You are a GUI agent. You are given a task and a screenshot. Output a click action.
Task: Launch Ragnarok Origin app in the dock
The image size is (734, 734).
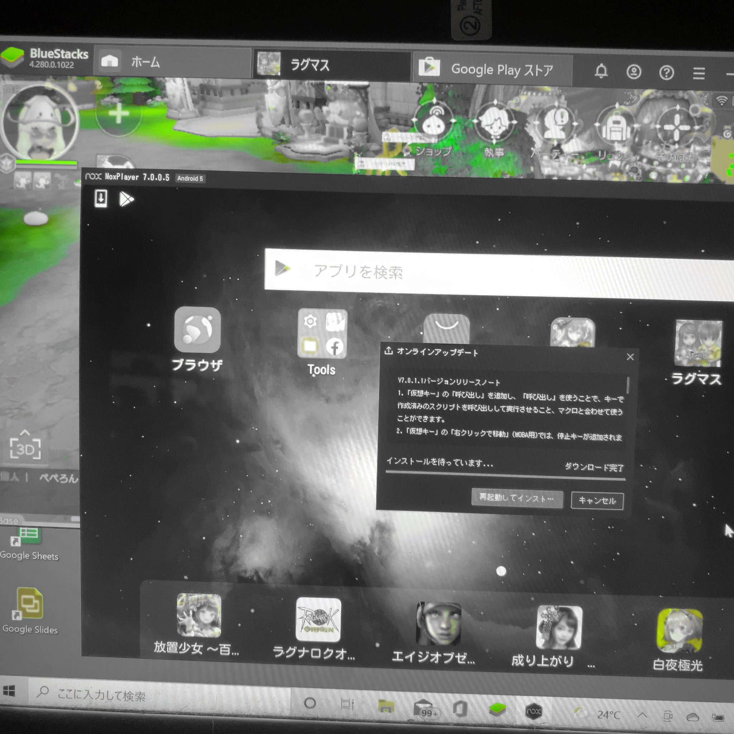tap(318, 619)
